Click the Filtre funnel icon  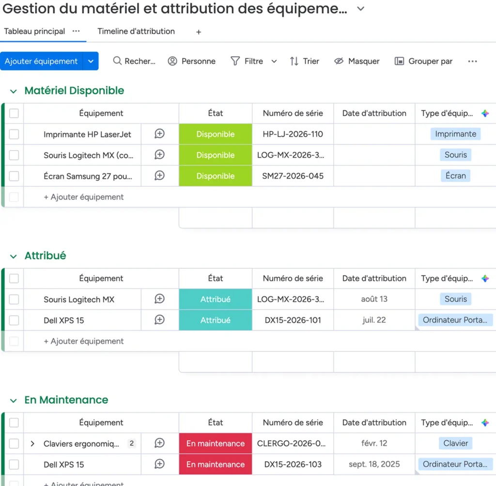click(x=235, y=61)
